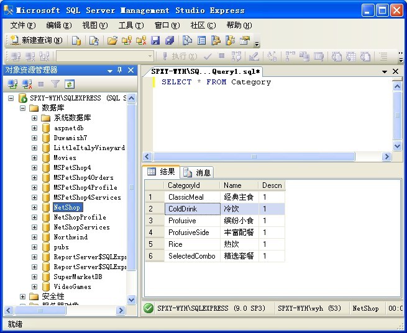Select the MSPetShop4 database
Image resolution: width=407 pixels, height=333 pixels.
[72, 168]
